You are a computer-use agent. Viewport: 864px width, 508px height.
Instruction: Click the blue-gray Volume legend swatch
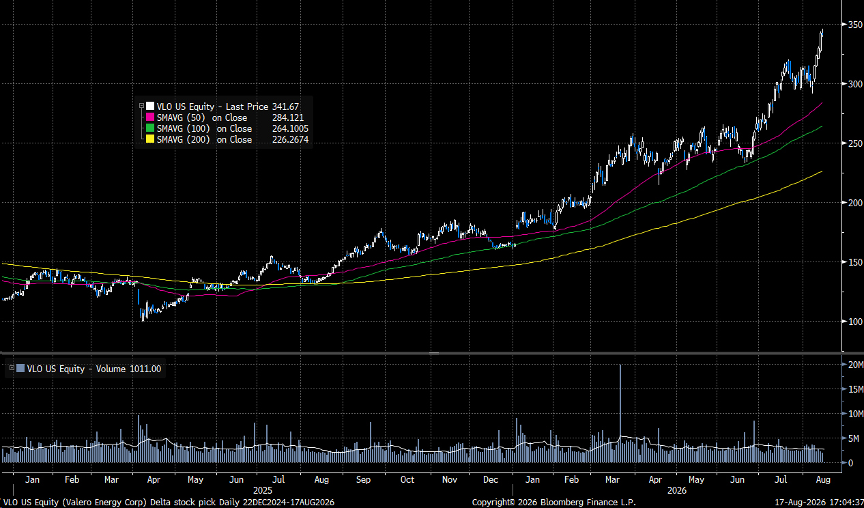click(x=20, y=369)
